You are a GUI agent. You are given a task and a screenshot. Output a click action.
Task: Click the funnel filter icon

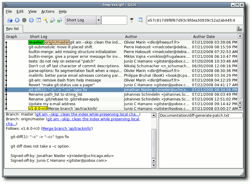pos(132,20)
